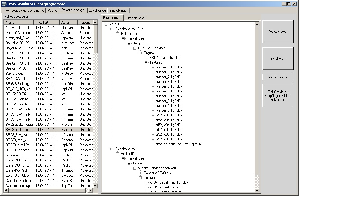
Task: Select the BR628_mint_ski package row
Action: click(x=49, y=140)
